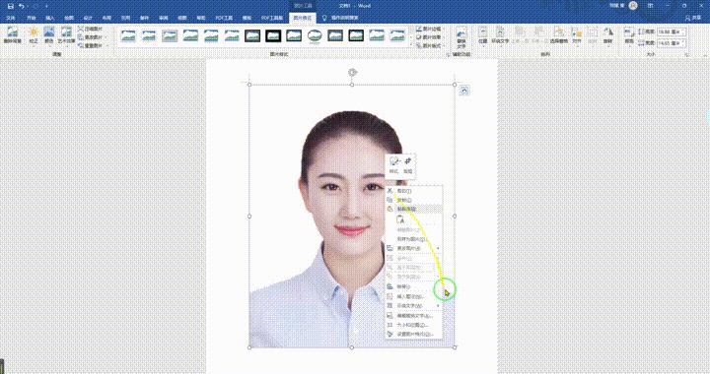Click Remove Background icon in ribbon
This screenshot has height=374, width=710.
(12, 35)
